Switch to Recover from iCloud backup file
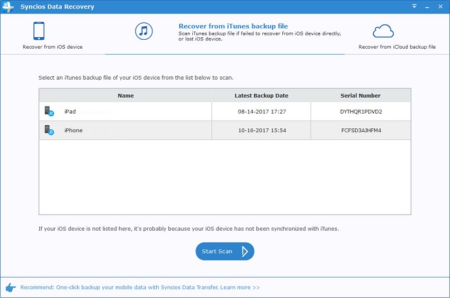The image size is (450, 298). click(x=397, y=47)
